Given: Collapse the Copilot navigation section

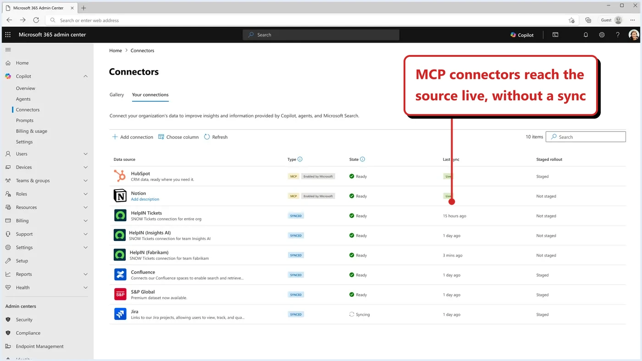Looking at the screenshot, I should point(85,76).
